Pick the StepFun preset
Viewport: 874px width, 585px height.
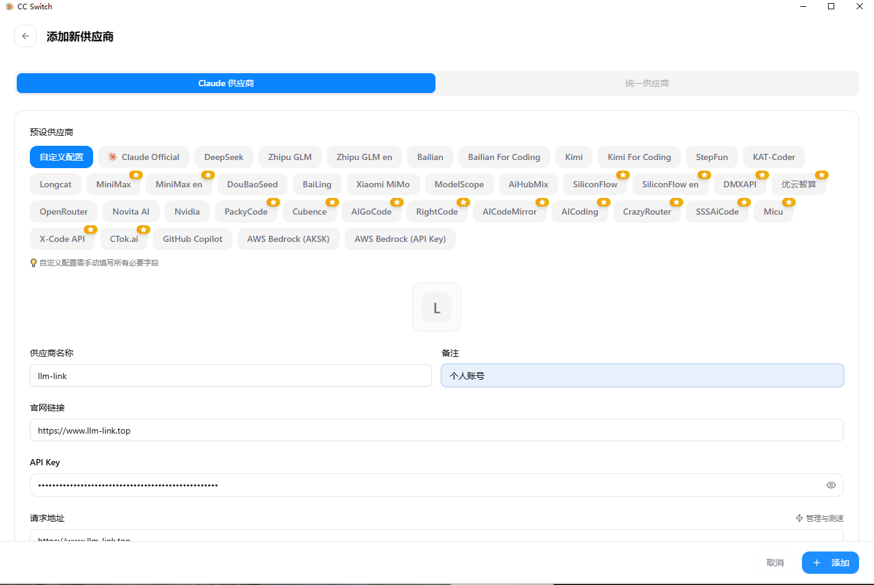coord(712,157)
